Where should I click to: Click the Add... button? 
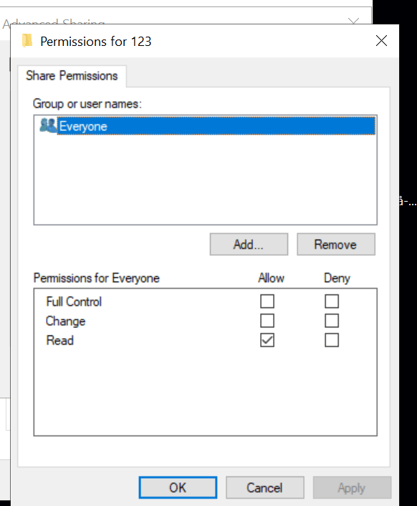[249, 244]
